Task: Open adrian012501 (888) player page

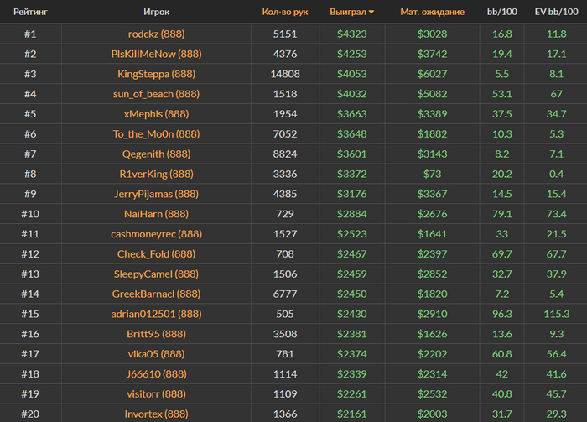Action: tap(156, 314)
